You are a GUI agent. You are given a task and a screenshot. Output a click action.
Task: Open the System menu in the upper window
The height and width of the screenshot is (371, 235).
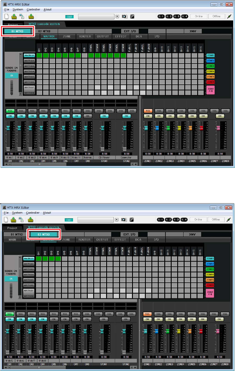pyautogui.click(x=18, y=10)
